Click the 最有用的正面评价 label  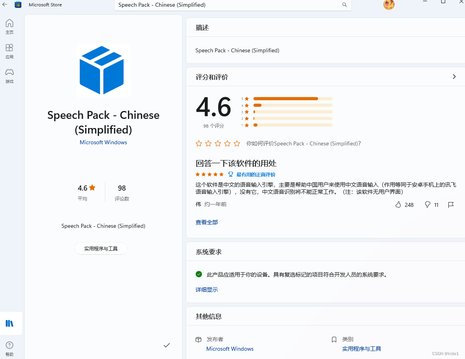point(256,174)
